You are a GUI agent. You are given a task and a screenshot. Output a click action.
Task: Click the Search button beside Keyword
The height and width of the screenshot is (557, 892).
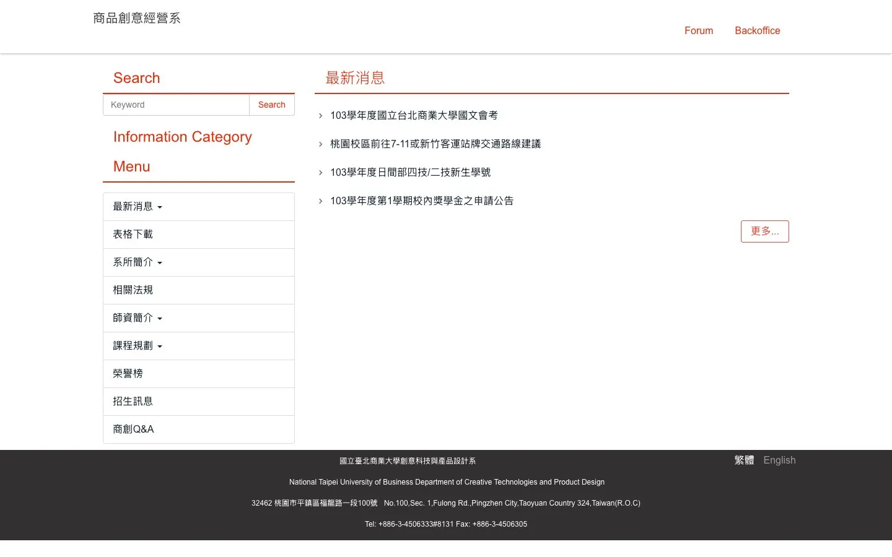271,105
